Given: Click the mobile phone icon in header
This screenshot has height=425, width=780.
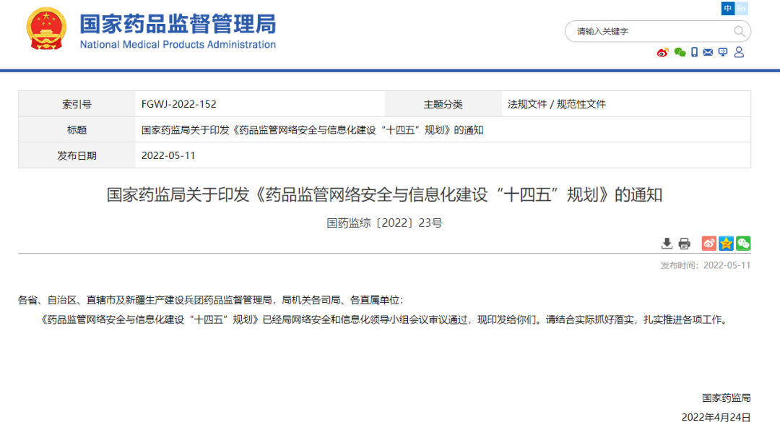Looking at the screenshot, I should [694, 52].
